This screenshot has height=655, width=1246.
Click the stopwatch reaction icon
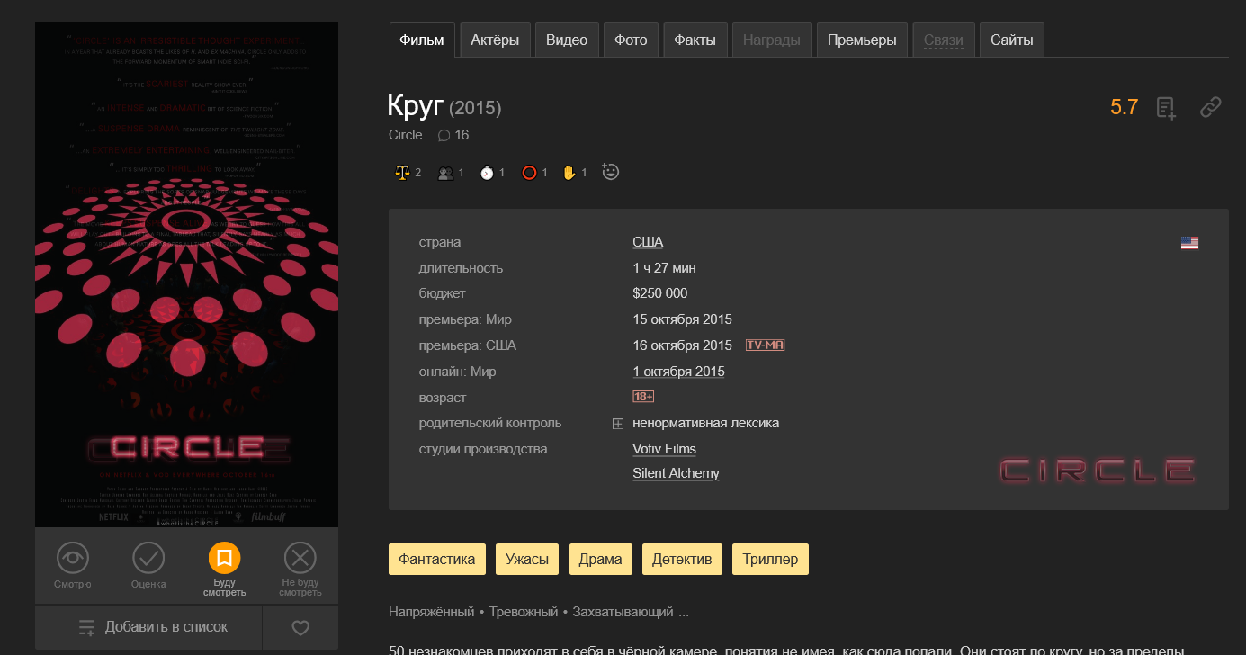coord(487,173)
